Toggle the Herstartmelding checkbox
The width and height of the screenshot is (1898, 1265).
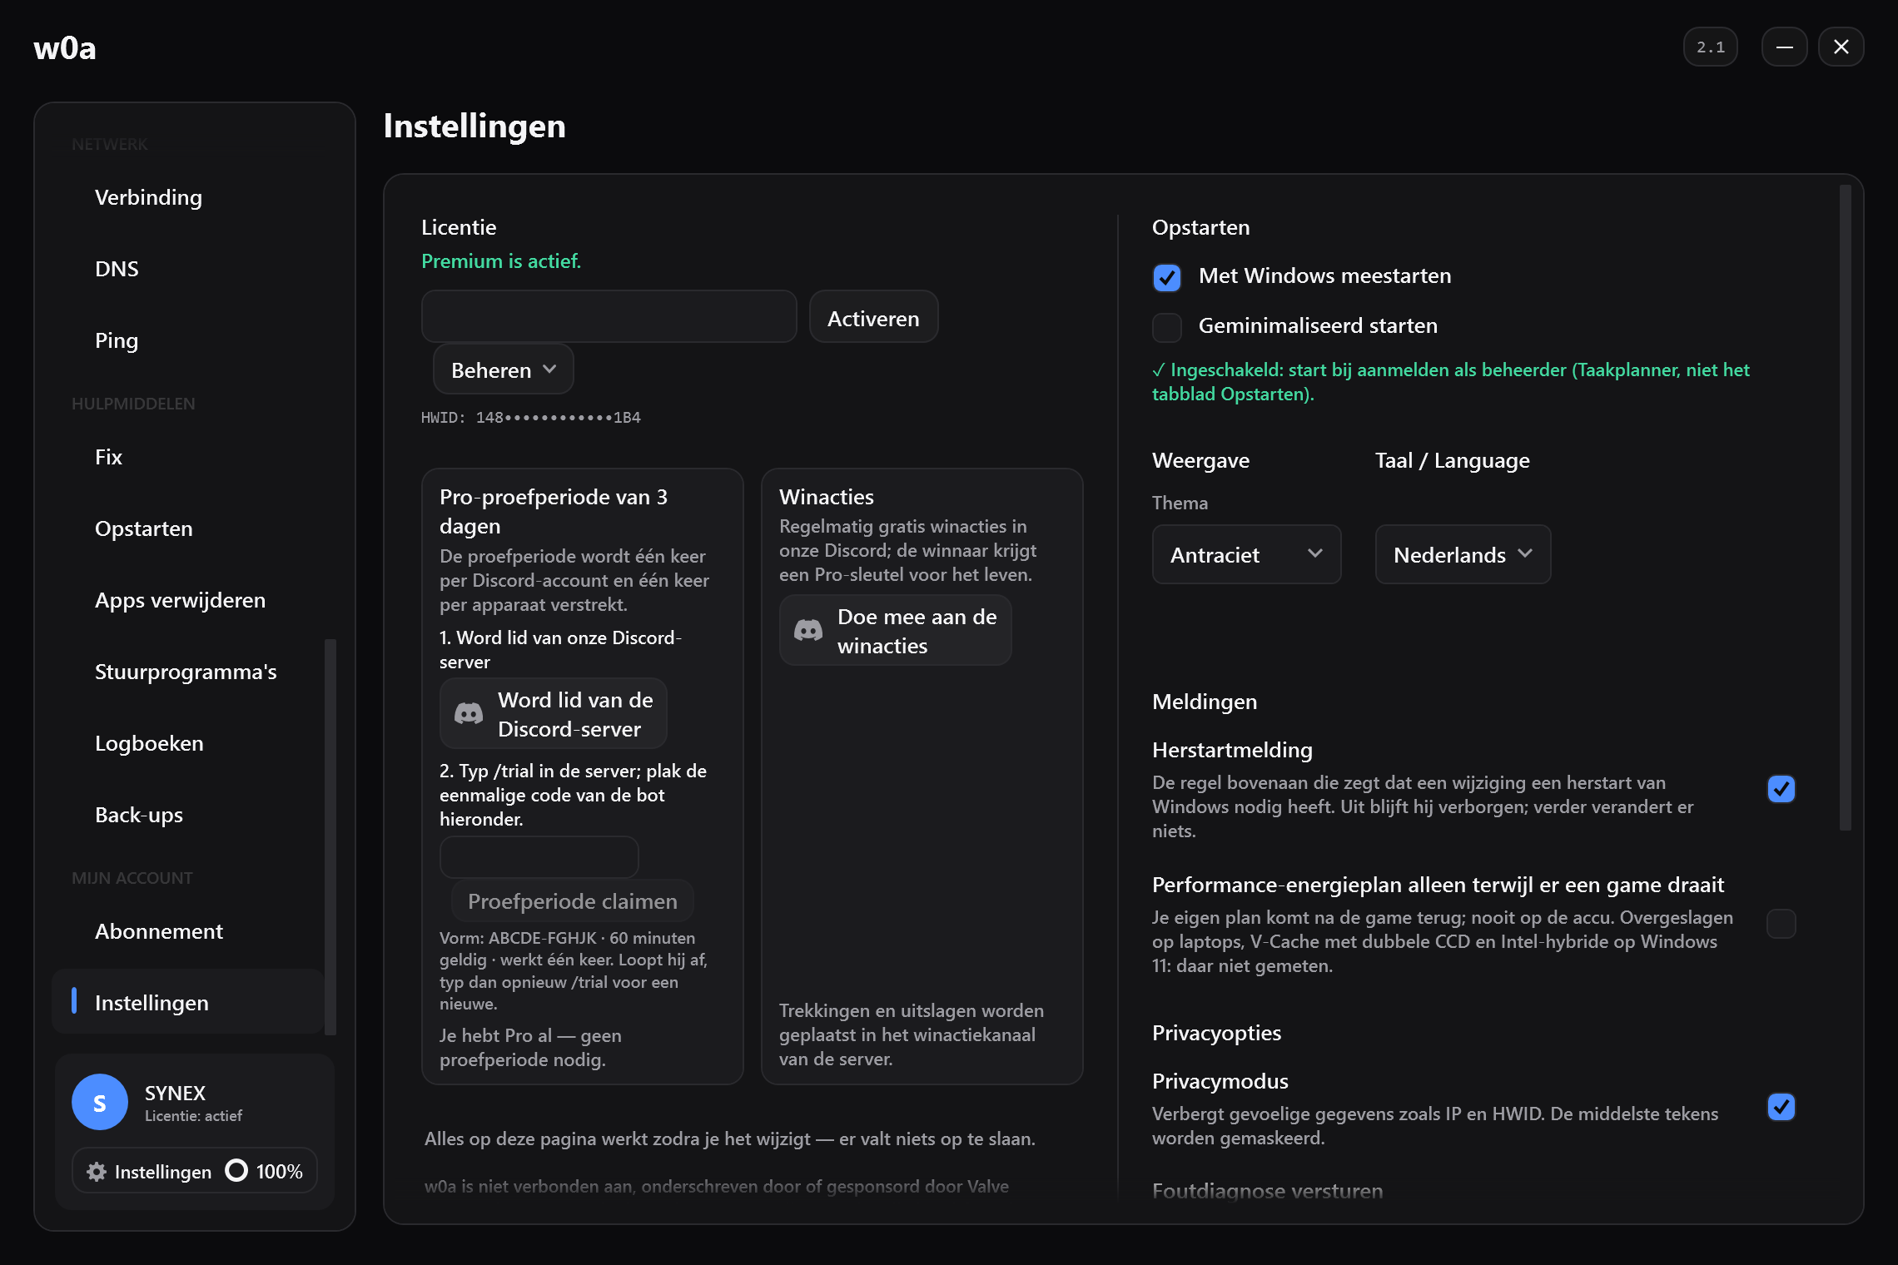click(1781, 789)
